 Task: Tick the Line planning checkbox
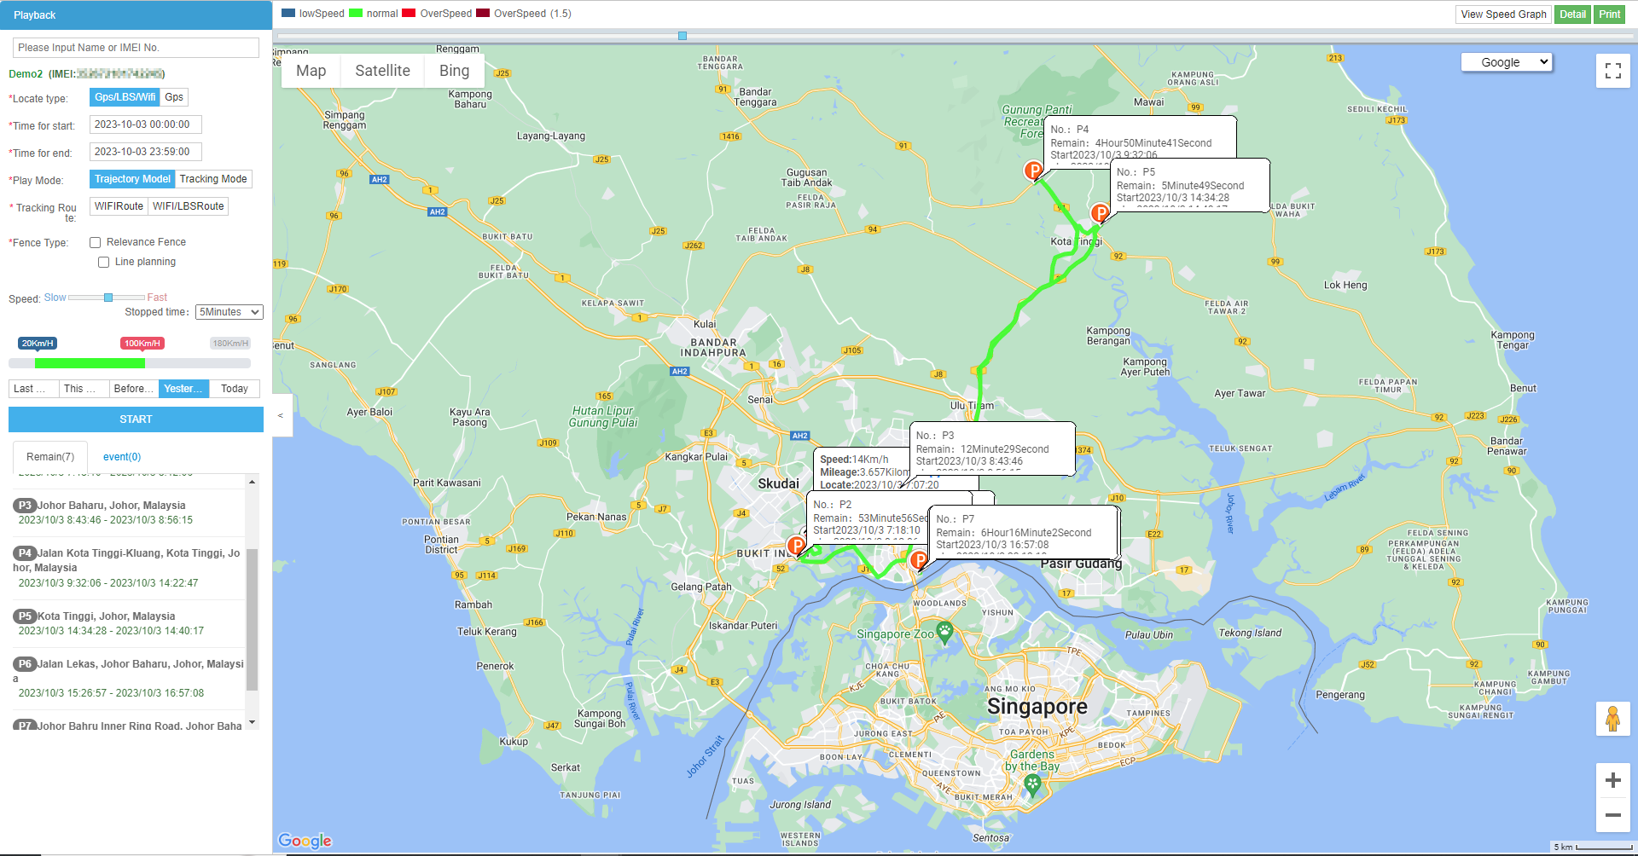pos(104,263)
